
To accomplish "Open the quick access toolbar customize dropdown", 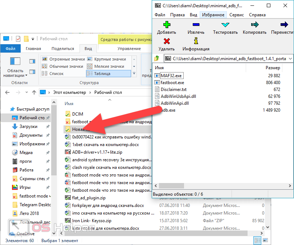I will (x=33, y=39).
